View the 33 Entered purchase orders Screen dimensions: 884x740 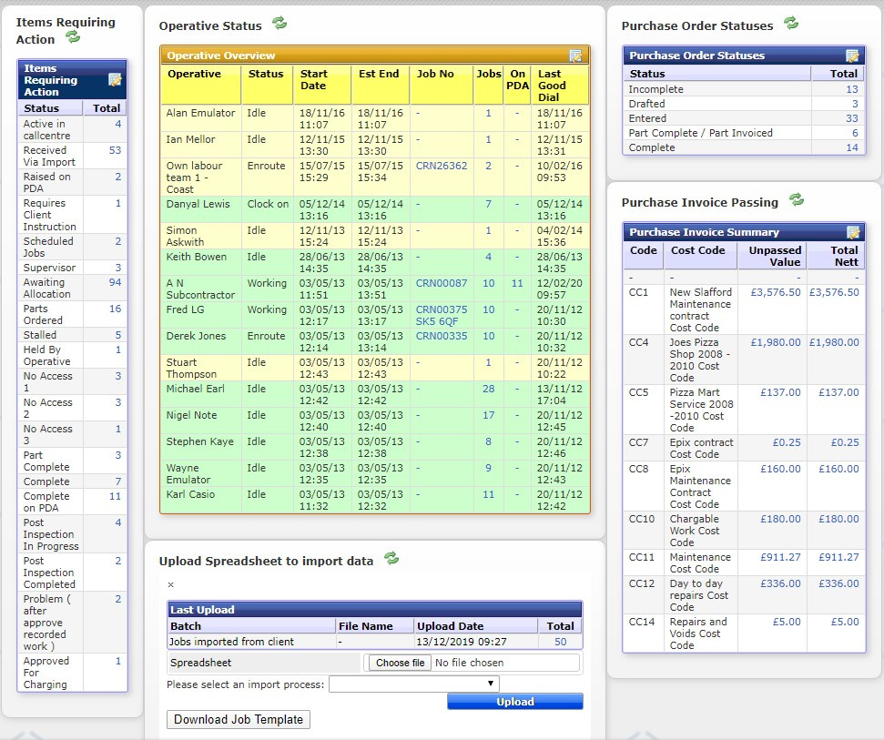pyautogui.click(x=852, y=118)
